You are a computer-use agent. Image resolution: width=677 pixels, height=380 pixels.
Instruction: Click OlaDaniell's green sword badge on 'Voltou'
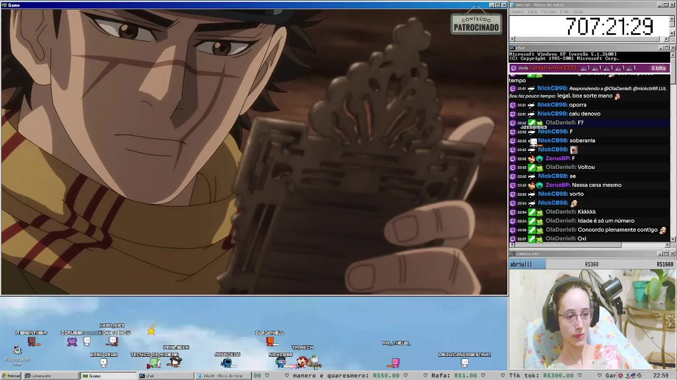(x=532, y=167)
